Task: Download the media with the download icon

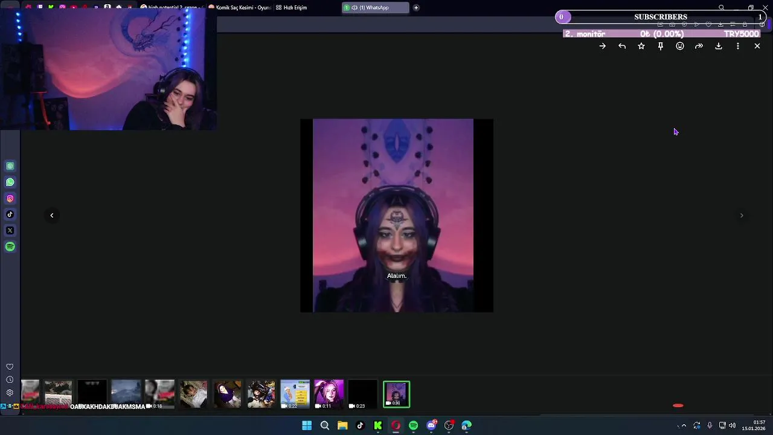Action: pos(719,46)
